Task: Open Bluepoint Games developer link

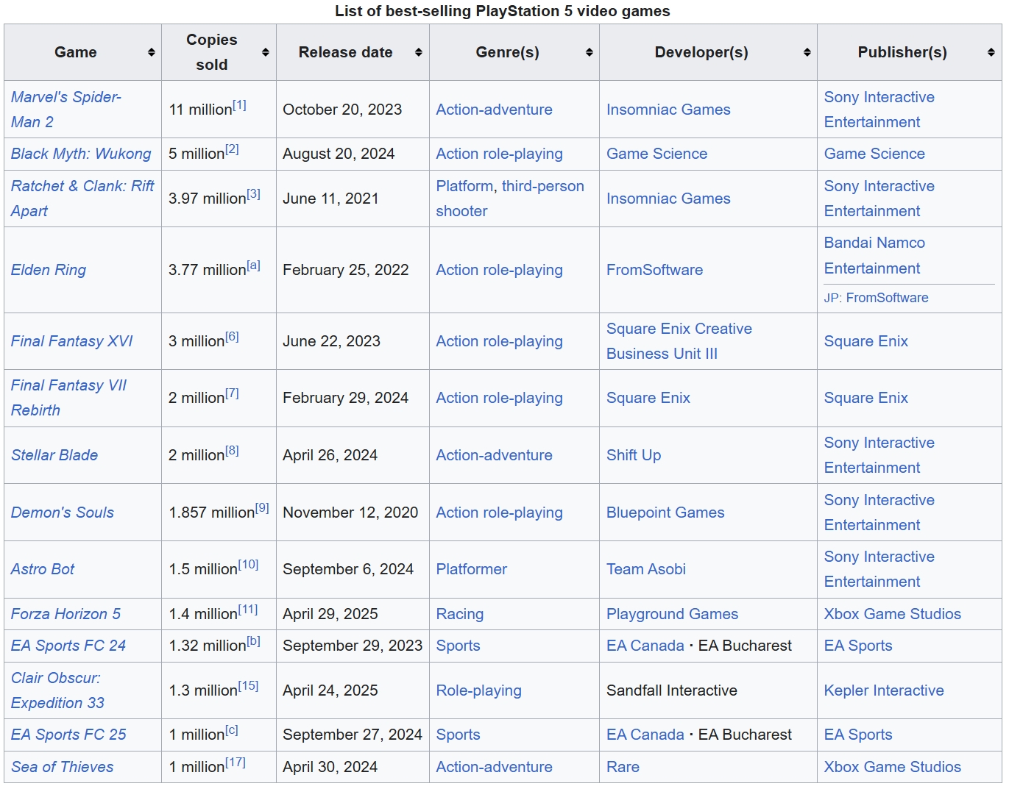Action: [x=666, y=513]
